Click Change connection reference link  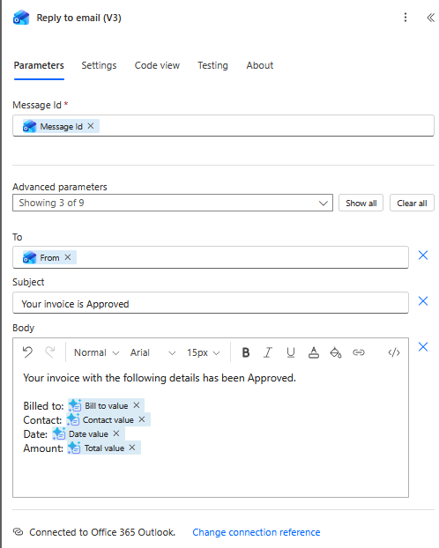click(256, 532)
